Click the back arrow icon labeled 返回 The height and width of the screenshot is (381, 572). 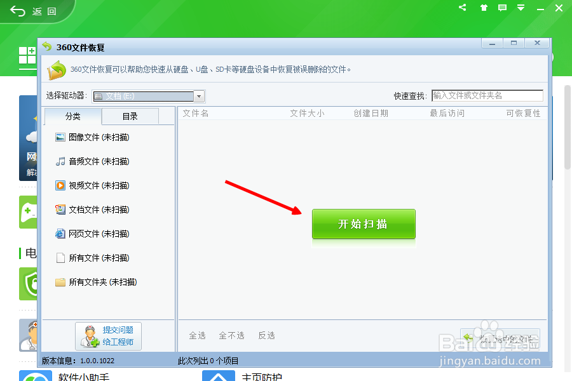pos(18,11)
